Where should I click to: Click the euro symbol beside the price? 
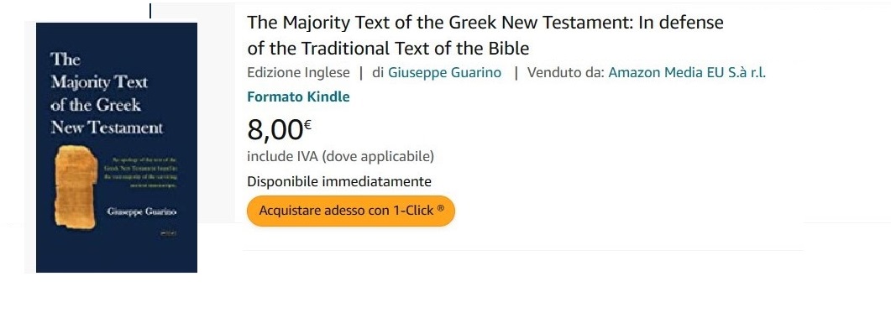pyautogui.click(x=307, y=124)
